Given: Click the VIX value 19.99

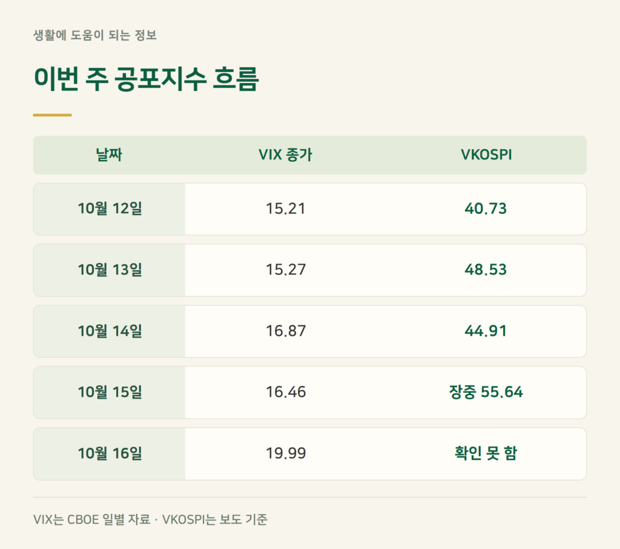Looking at the screenshot, I should (x=286, y=454).
